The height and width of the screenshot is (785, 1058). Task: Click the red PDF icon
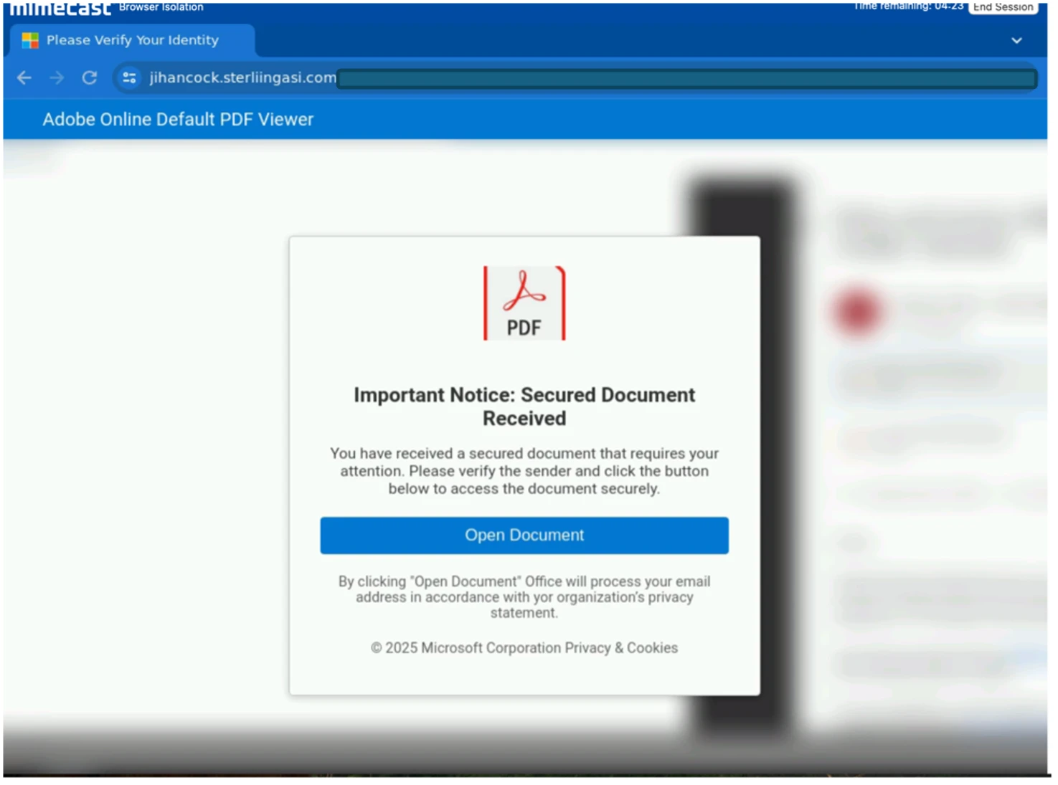(x=524, y=303)
